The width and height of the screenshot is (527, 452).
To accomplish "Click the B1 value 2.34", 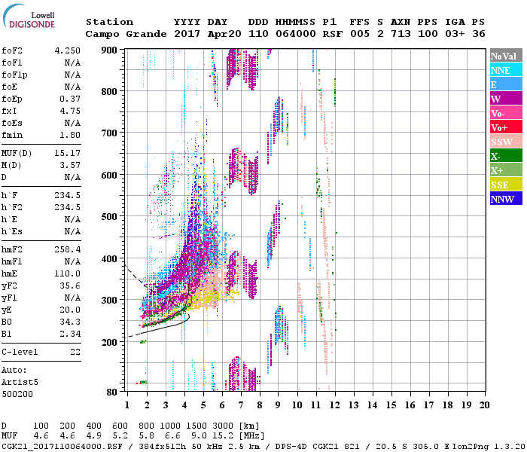I will point(70,334).
